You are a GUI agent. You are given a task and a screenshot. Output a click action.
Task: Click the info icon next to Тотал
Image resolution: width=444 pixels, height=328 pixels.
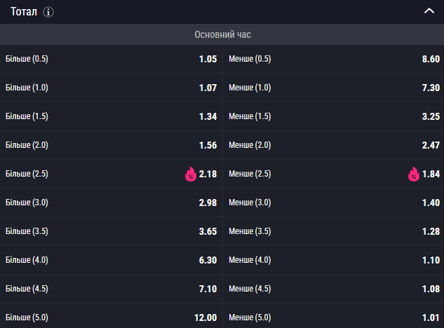[x=48, y=13]
